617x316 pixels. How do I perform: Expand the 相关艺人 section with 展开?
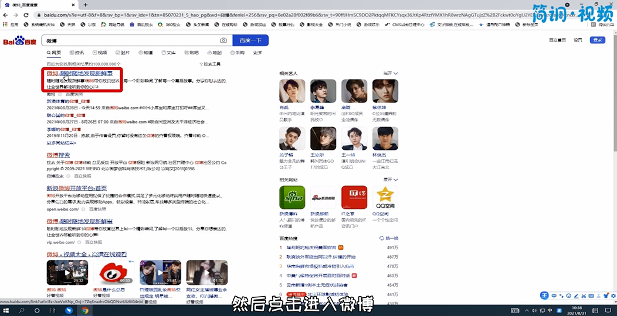coord(389,73)
